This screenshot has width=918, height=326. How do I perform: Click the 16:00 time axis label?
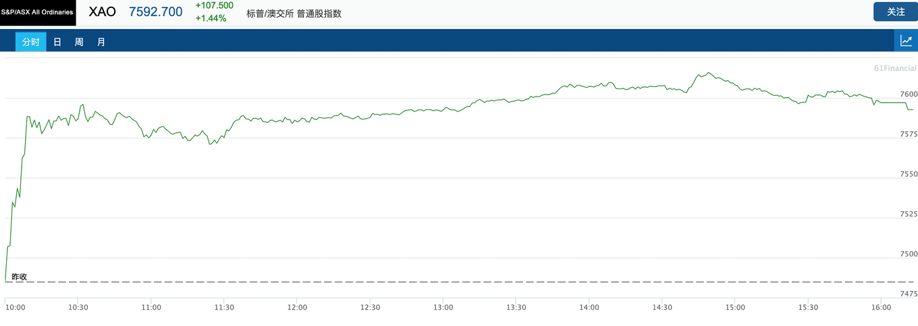[x=881, y=307]
